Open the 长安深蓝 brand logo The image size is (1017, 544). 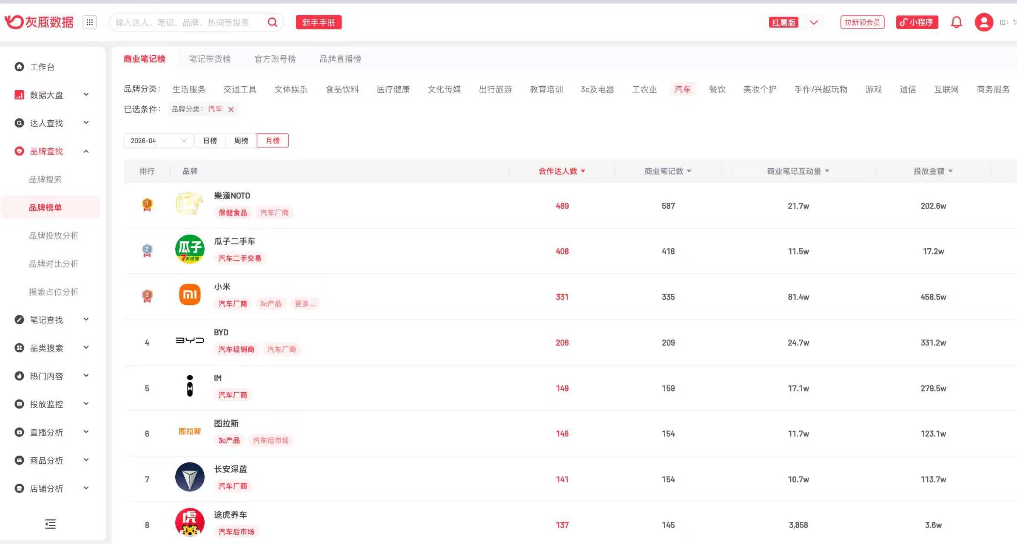pyautogui.click(x=190, y=477)
